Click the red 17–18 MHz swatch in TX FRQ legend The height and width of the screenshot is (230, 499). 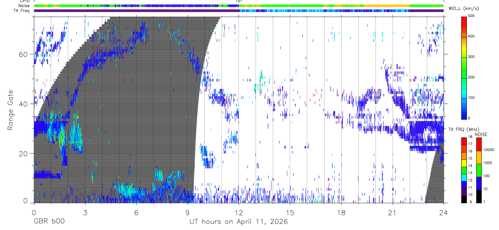click(x=464, y=141)
